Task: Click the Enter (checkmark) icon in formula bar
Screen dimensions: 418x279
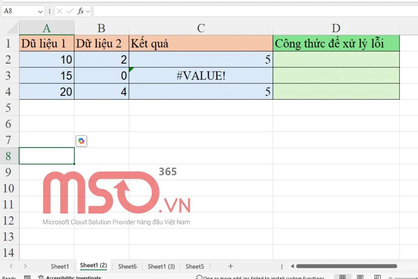Action: 69,11
